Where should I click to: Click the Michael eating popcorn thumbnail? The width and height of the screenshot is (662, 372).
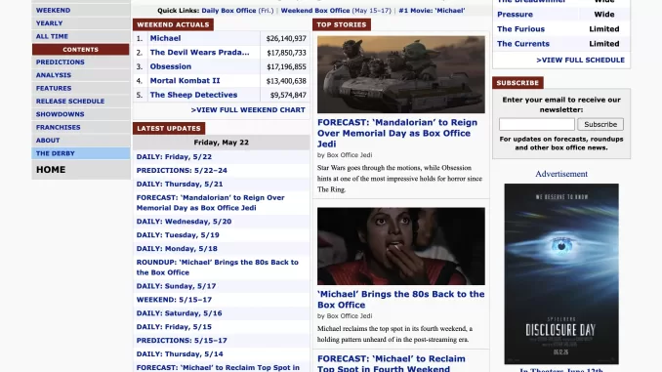click(x=401, y=246)
